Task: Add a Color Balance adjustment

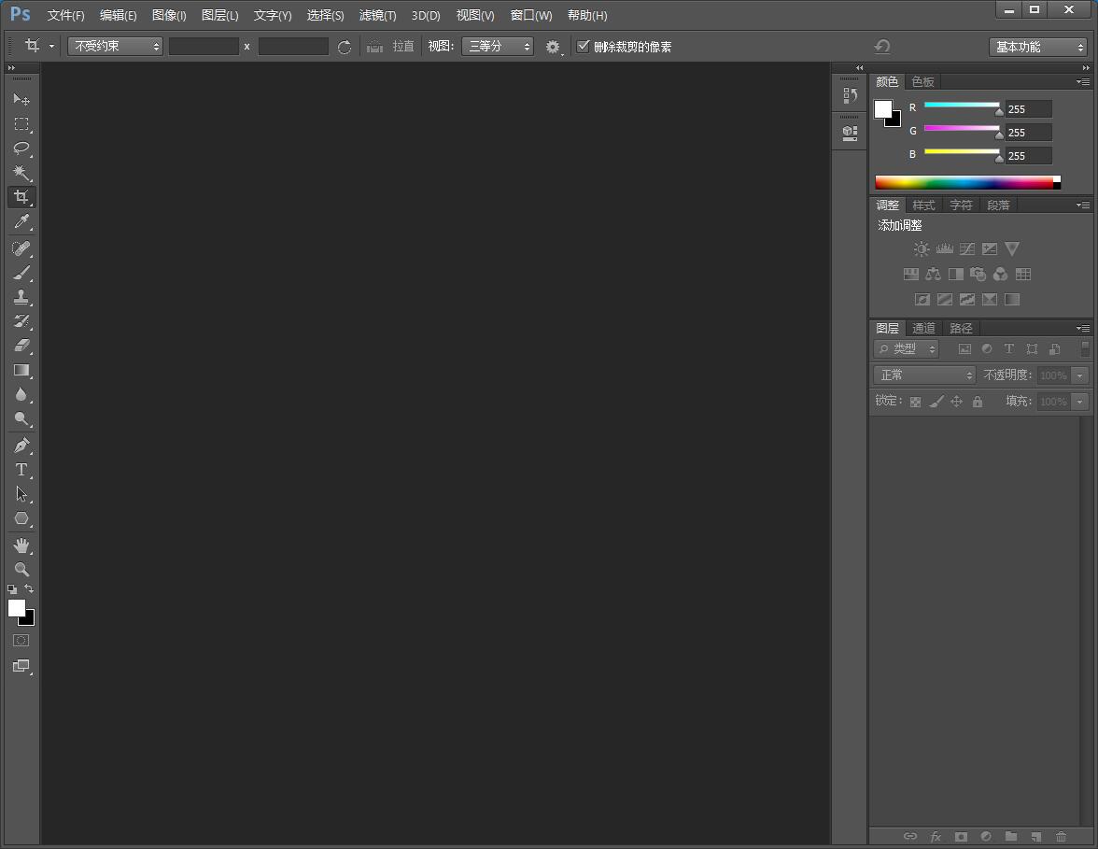Action: point(933,274)
